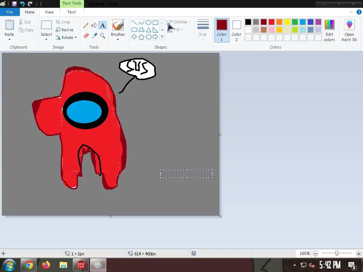Open Paint 3D
Screen dimensions: 363x272
click(x=349, y=30)
